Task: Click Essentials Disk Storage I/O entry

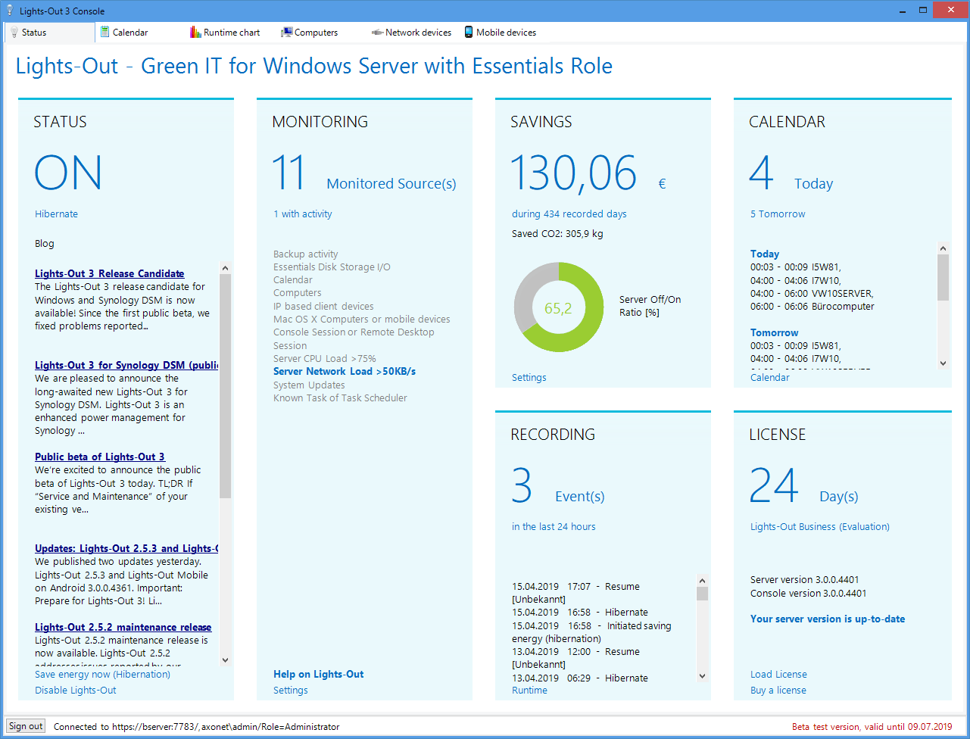Action: click(x=332, y=267)
